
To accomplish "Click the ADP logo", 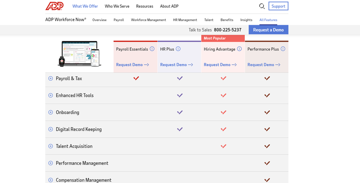I will click(x=54, y=6).
